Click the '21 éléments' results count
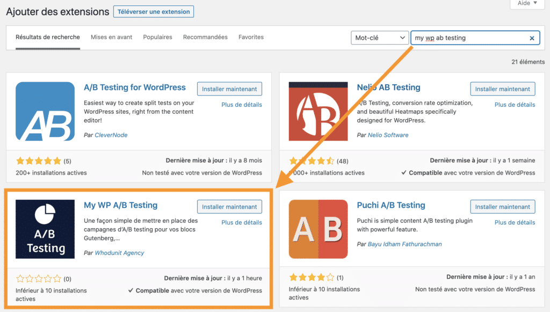 (528, 62)
